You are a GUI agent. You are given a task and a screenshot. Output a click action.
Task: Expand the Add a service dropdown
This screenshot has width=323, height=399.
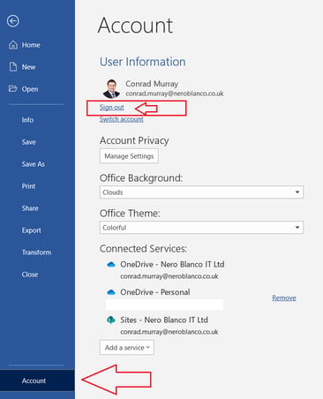click(127, 348)
